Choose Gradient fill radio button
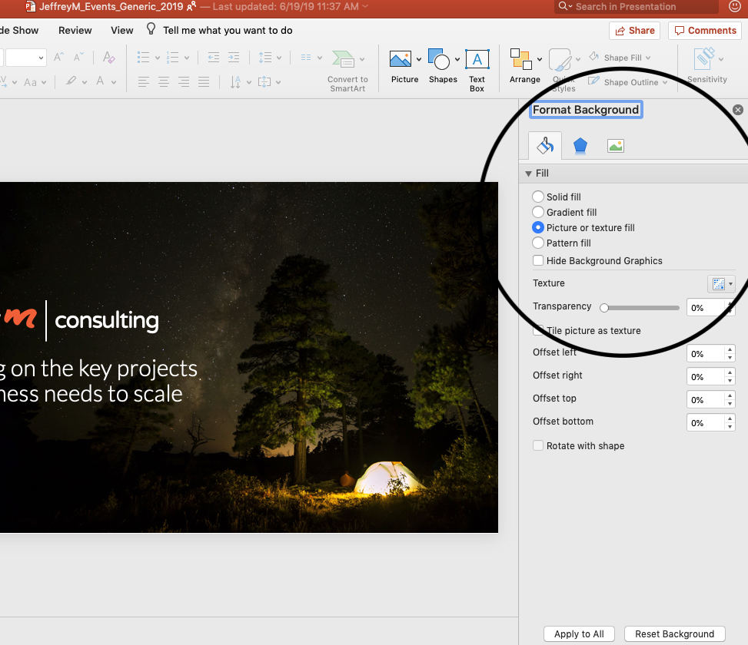Image resolution: width=748 pixels, height=645 pixels. [x=538, y=213]
